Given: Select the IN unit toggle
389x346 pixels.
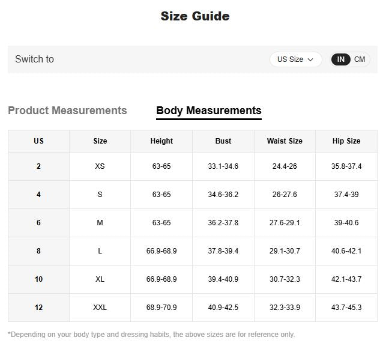Looking at the screenshot, I should pos(341,59).
